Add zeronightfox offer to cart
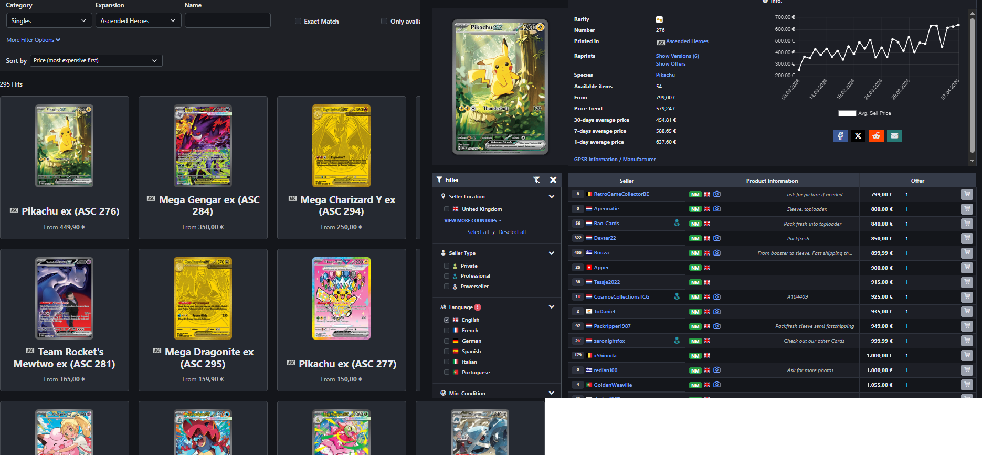The height and width of the screenshot is (456, 982). tap(967, 341)
